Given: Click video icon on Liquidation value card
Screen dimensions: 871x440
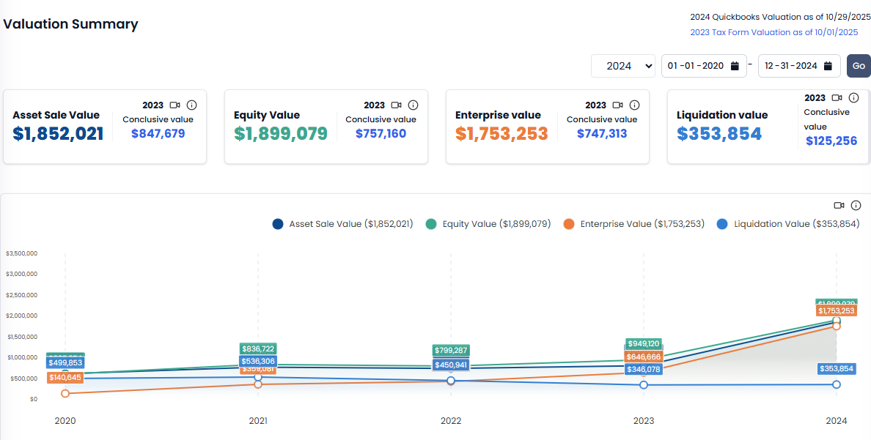Looking at the screenshot, I should 837,98.
